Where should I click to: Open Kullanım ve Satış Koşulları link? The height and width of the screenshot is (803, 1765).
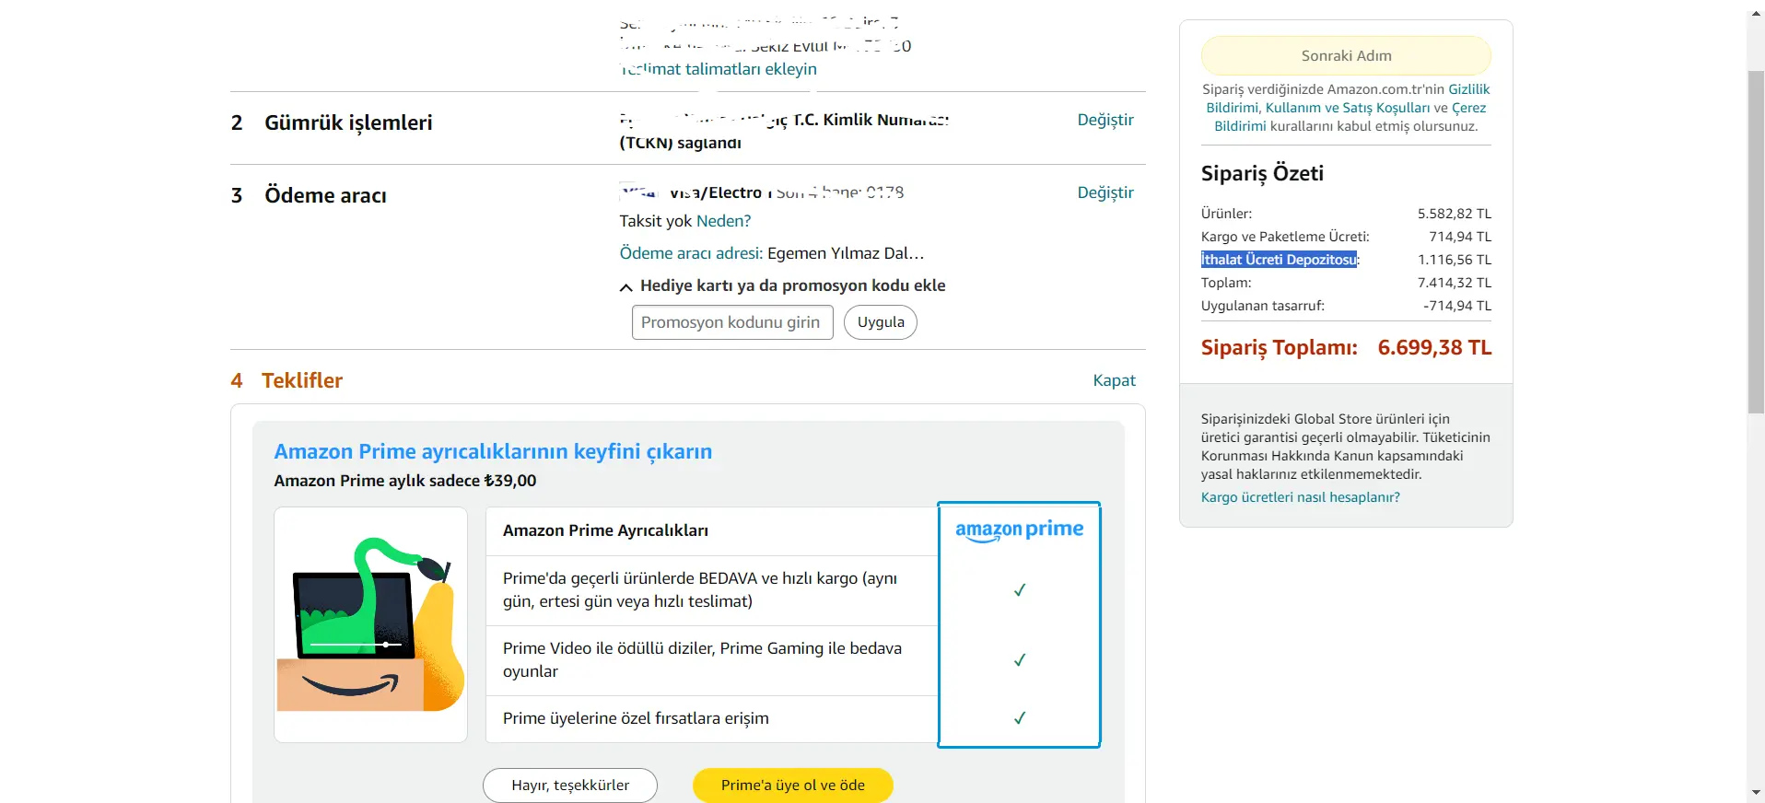click(x=1348, y=108)
